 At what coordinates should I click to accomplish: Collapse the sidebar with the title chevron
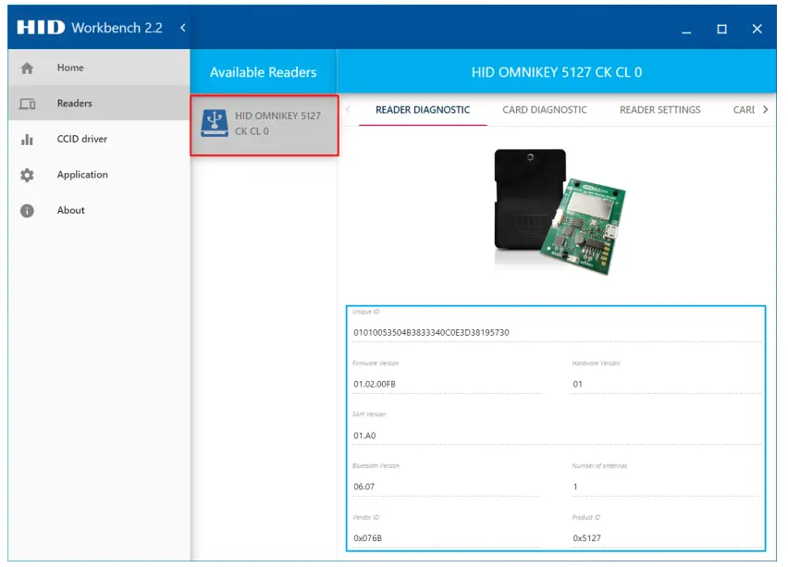click(x=183, y=28)
